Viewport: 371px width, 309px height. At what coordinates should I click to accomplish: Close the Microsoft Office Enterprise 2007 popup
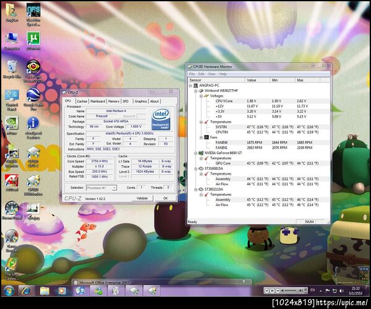tap(244, 281)
